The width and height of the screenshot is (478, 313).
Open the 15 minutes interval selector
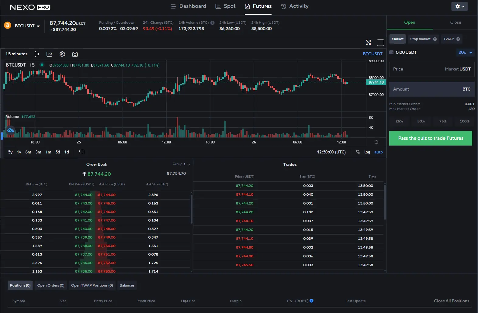click(16, 54)
